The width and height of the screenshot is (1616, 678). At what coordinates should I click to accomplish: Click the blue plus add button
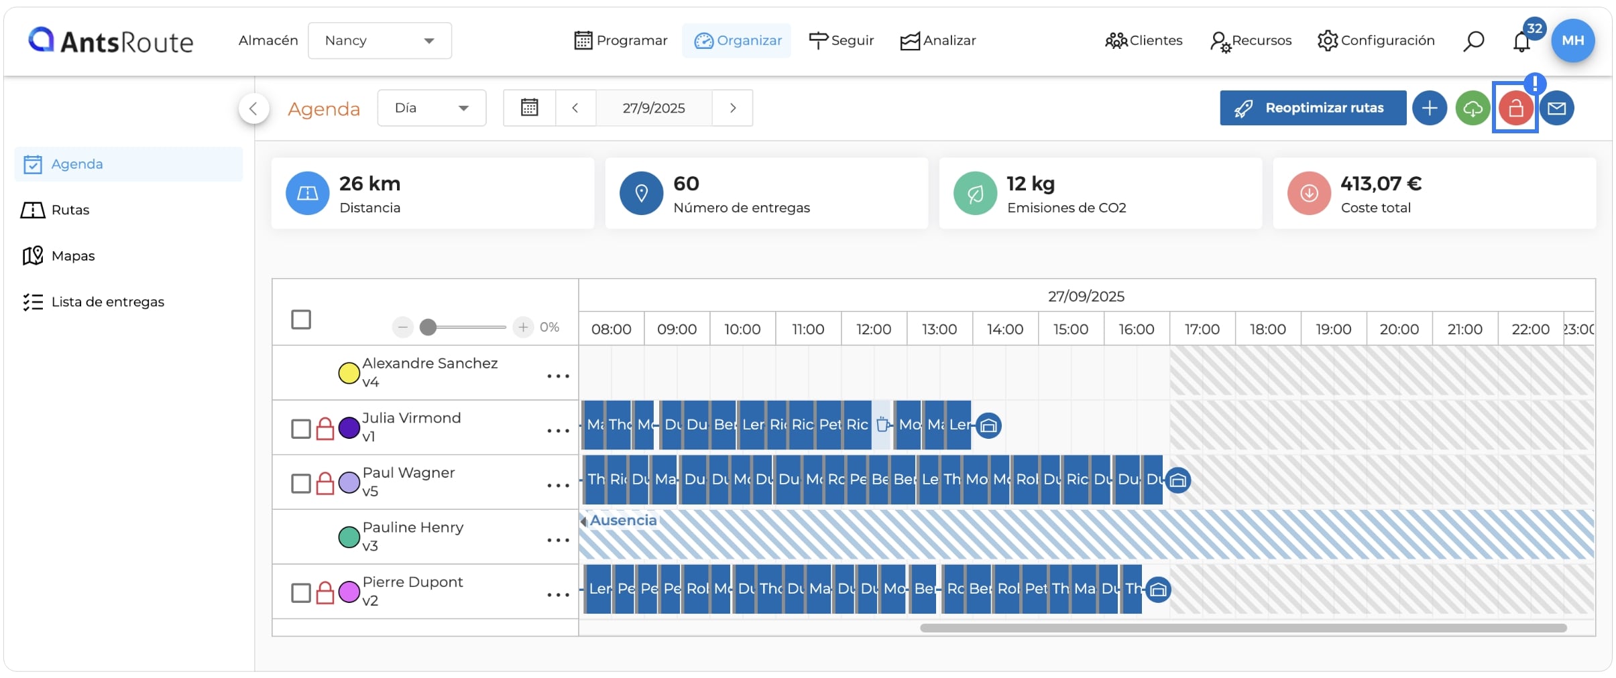1430,108
